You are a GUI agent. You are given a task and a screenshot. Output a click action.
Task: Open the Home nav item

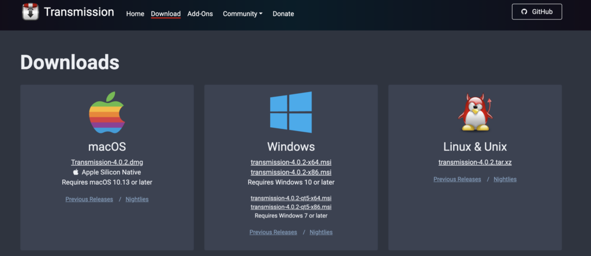(x=135, y=14)
